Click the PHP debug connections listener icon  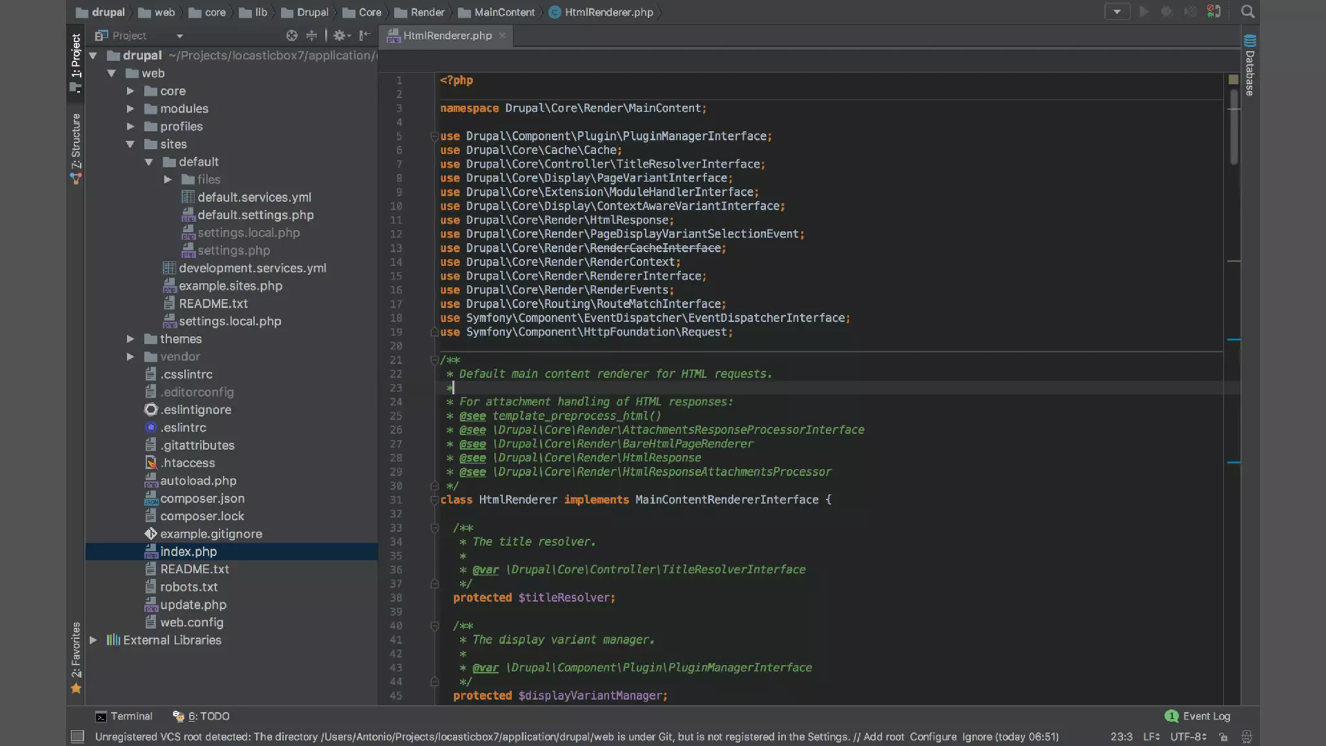(1213, 12)
